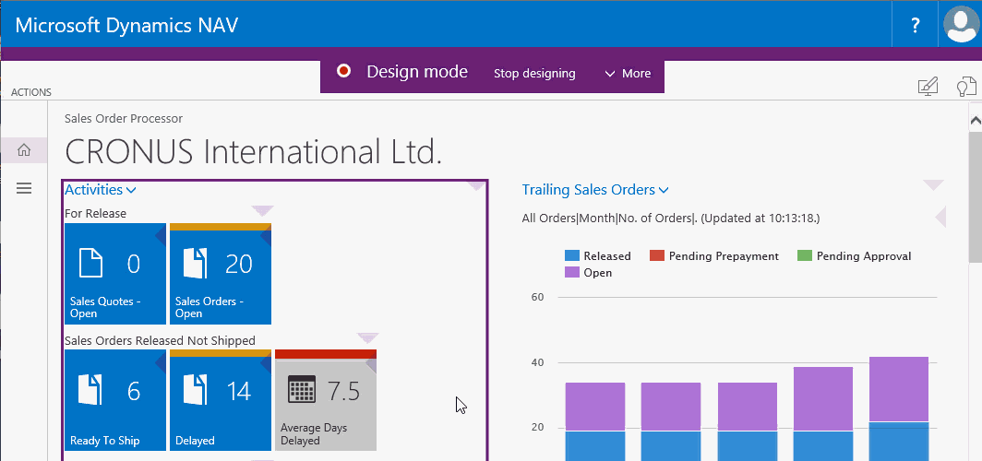Open the Sales Orders - Open tile
The width and height of the screenshot is (982, 461).
point(220,274)
